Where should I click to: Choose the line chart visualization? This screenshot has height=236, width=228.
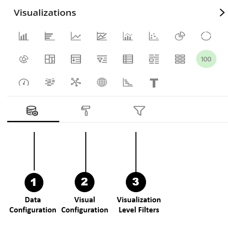(x=76, y=36)
